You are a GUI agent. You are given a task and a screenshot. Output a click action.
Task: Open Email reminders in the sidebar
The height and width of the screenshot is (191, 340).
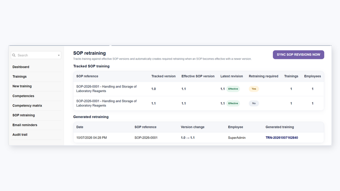[25, 125]
